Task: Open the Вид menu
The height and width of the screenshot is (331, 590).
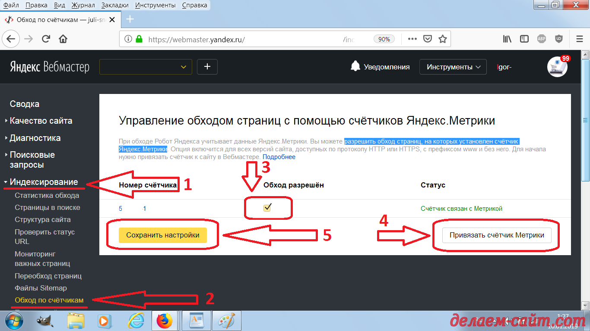Action: (60, 5)
